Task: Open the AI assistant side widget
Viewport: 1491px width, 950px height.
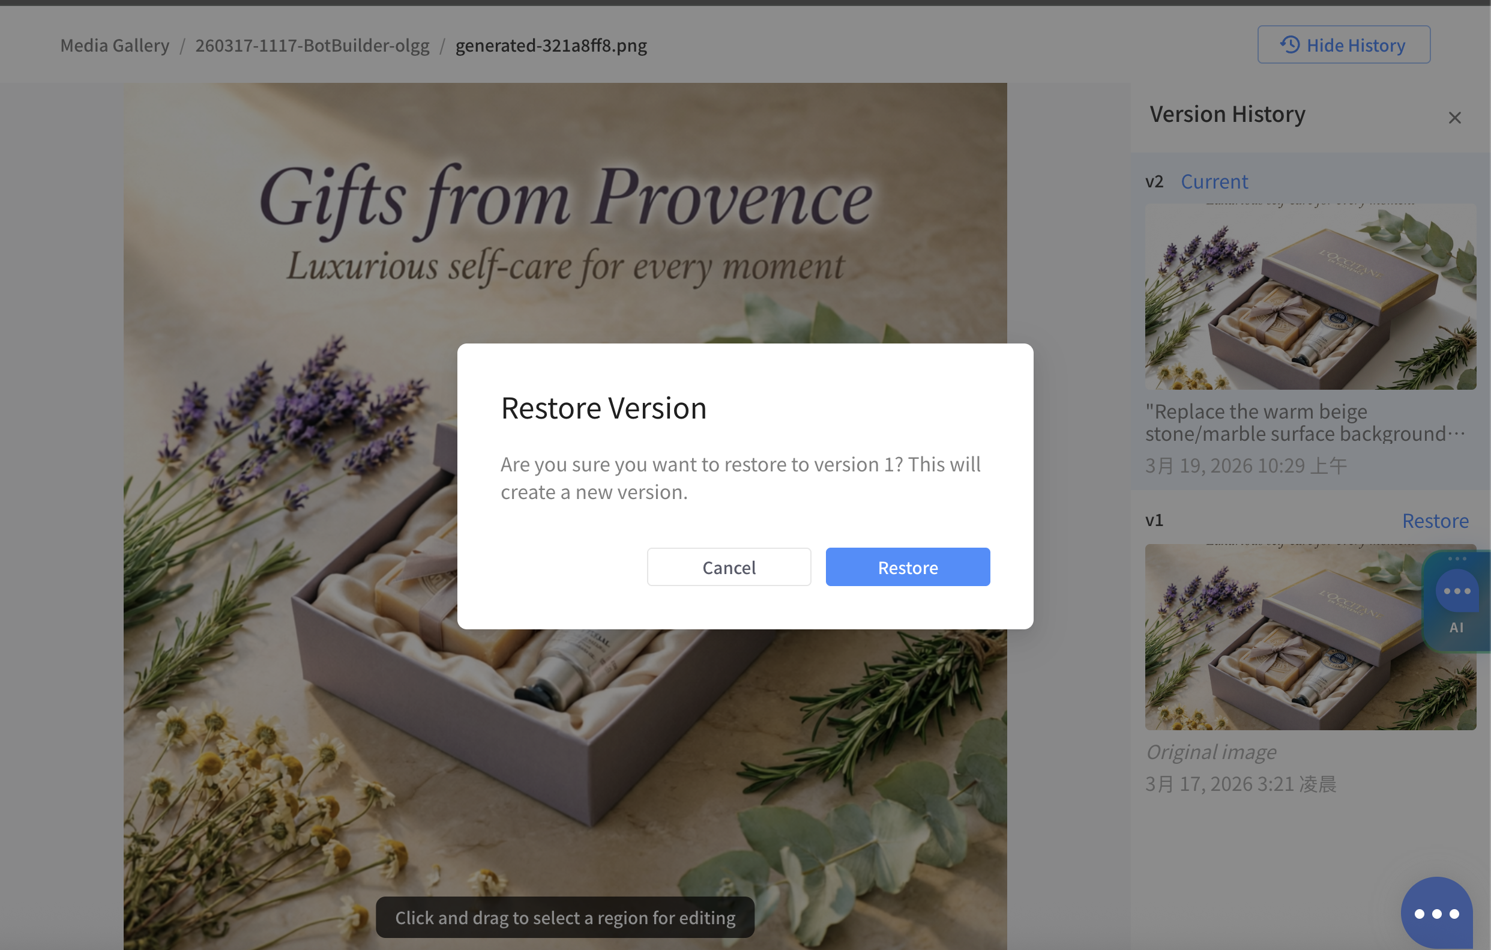Action: pyautogui.click(x=1456, y=602)
